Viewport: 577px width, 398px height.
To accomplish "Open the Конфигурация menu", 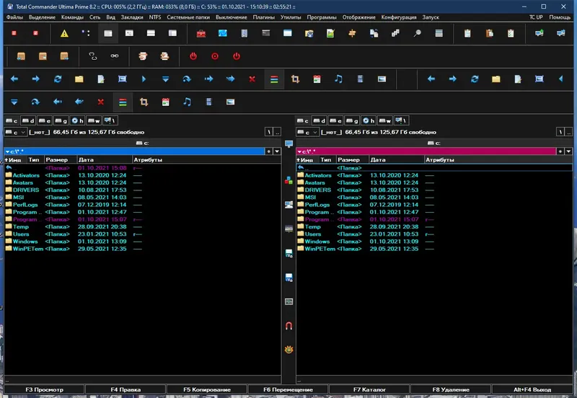I will [399, 17].
